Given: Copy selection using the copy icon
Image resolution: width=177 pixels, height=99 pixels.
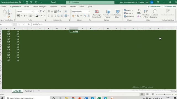Looking at the screenshot, I should (9, 13).
